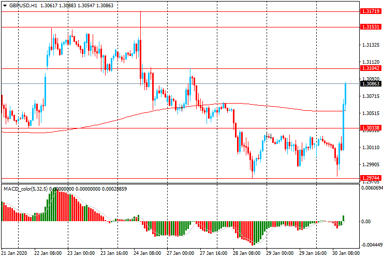Viewport: 383px width, 259px height.
Task: Click the 29 Jan 00:00 time axis label
Action: click(279, 253)
